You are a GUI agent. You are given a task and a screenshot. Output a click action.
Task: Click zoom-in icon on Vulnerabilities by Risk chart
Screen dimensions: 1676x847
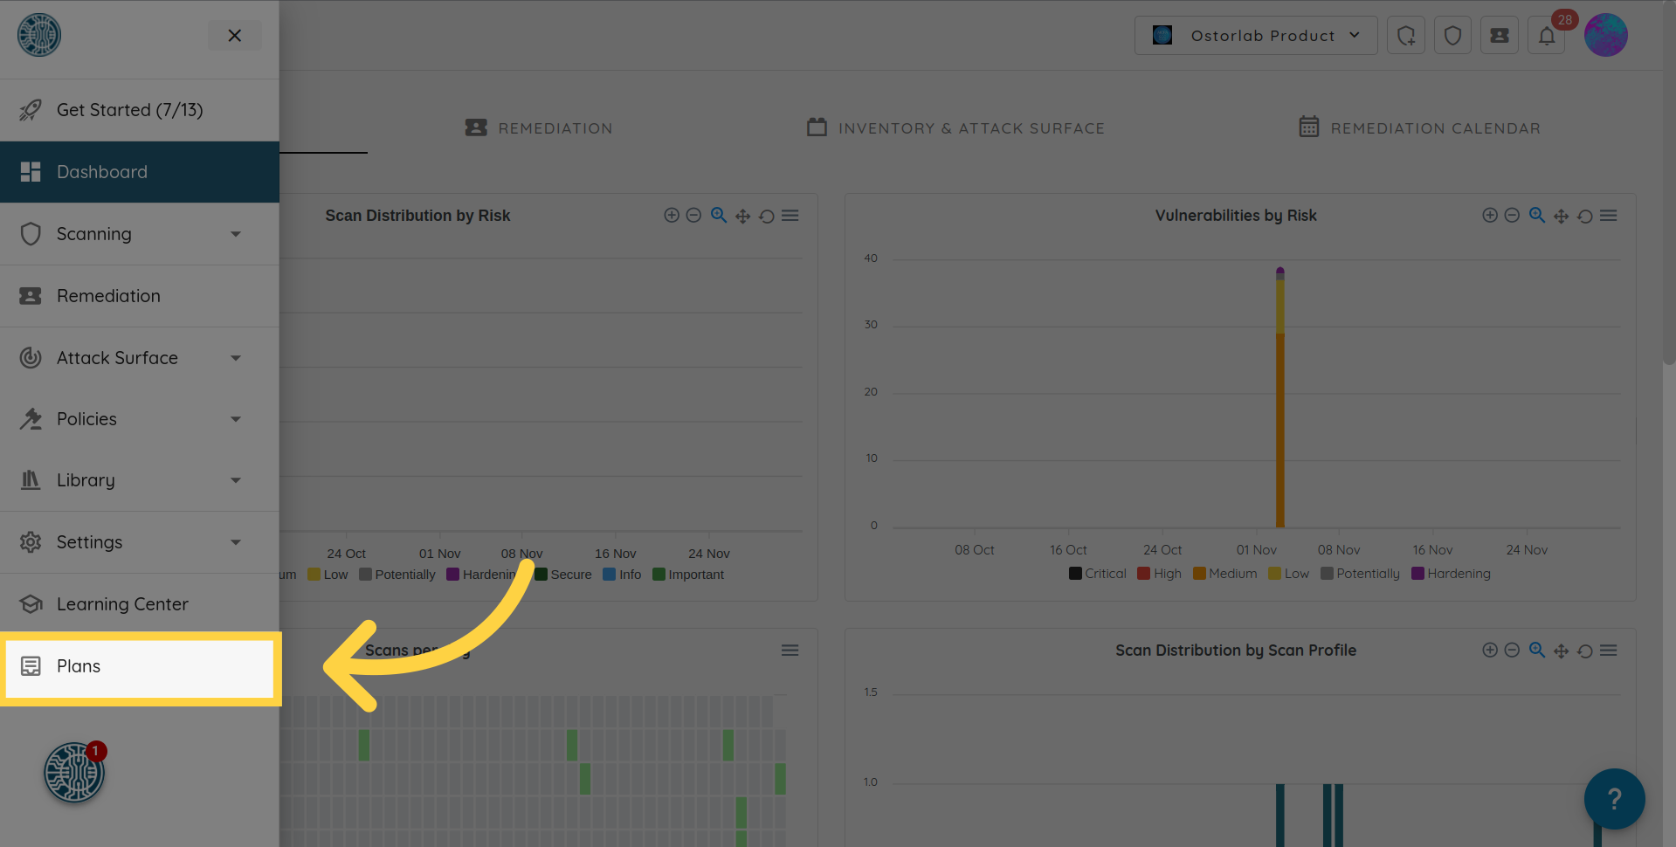pos(1490,216)
